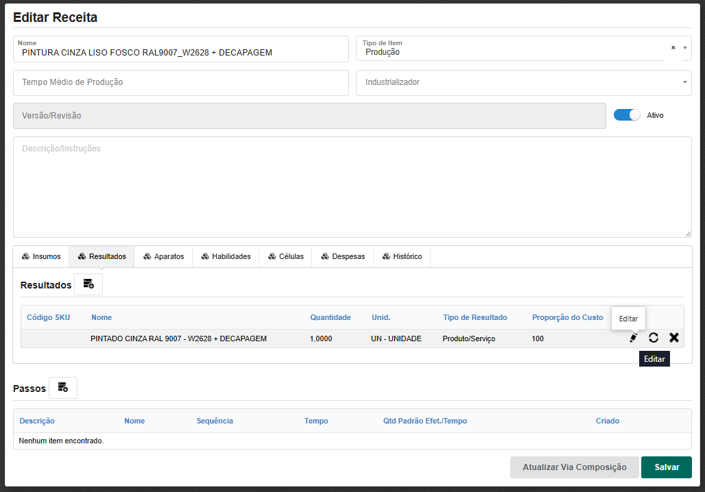Clear Tipo de Item selection with x
705x492 pixels.
[673, 48]
